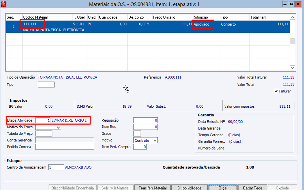
Task: Click the IPI Valor 0,00 amount
Action: coord(49,106)
